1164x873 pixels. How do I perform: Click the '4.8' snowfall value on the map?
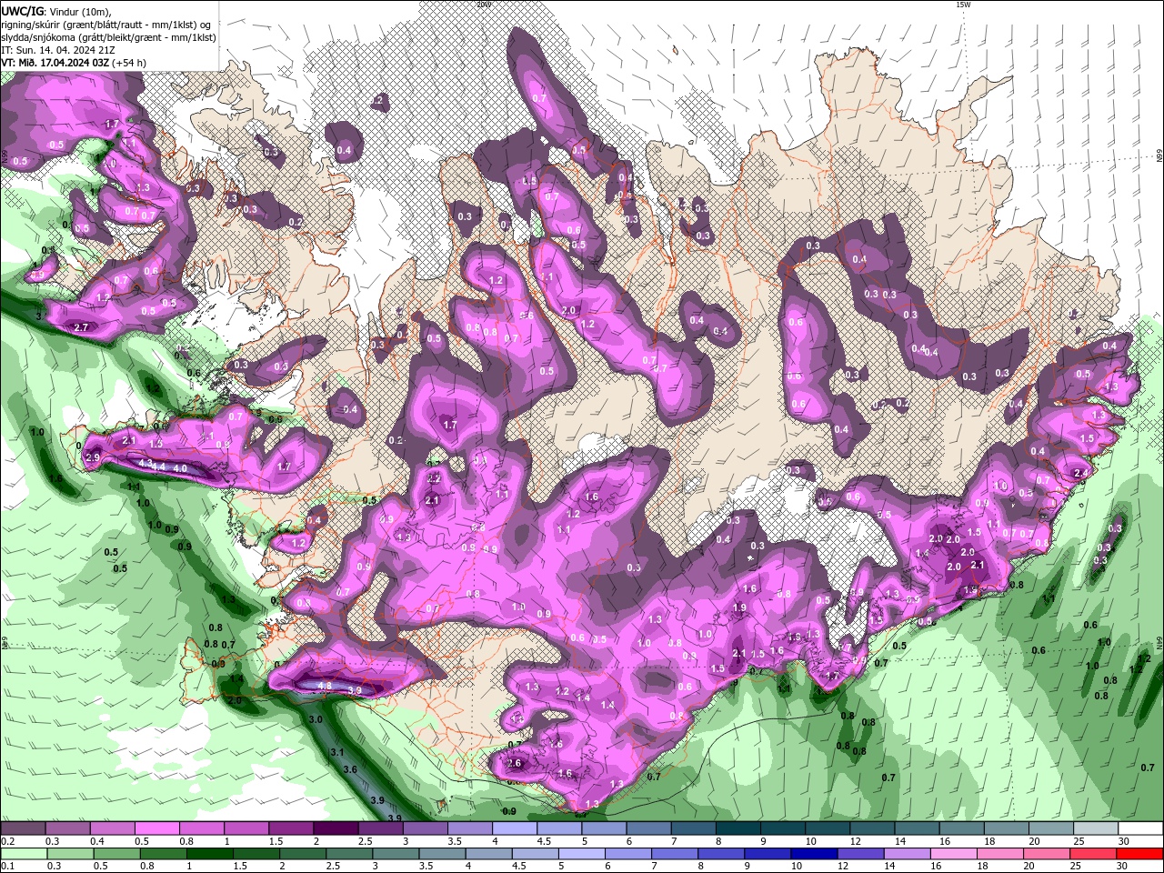[325, 685]
